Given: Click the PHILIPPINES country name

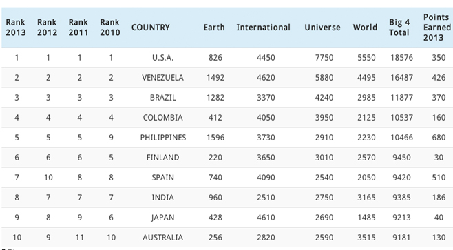Looking at the screenshot, I should pos(163,138).
